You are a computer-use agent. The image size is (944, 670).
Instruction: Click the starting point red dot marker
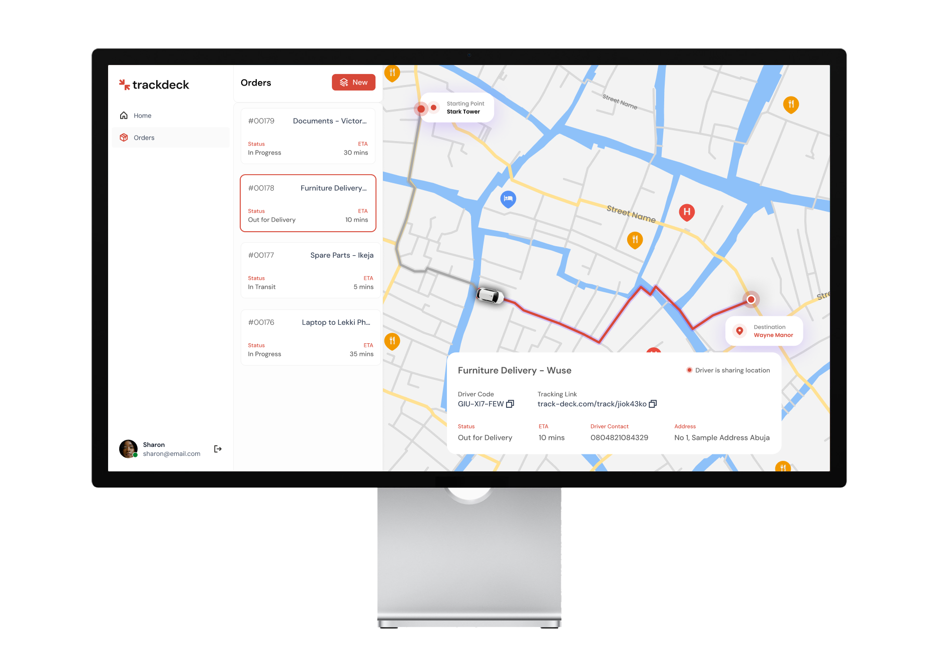421,109
